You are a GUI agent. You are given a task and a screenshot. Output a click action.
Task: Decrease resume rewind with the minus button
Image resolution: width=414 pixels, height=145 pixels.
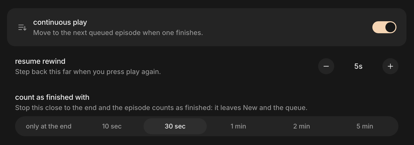[x=326, y=66]
